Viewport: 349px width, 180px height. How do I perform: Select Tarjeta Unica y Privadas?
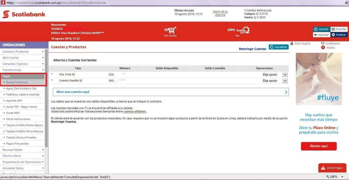[x=21, y=138]
